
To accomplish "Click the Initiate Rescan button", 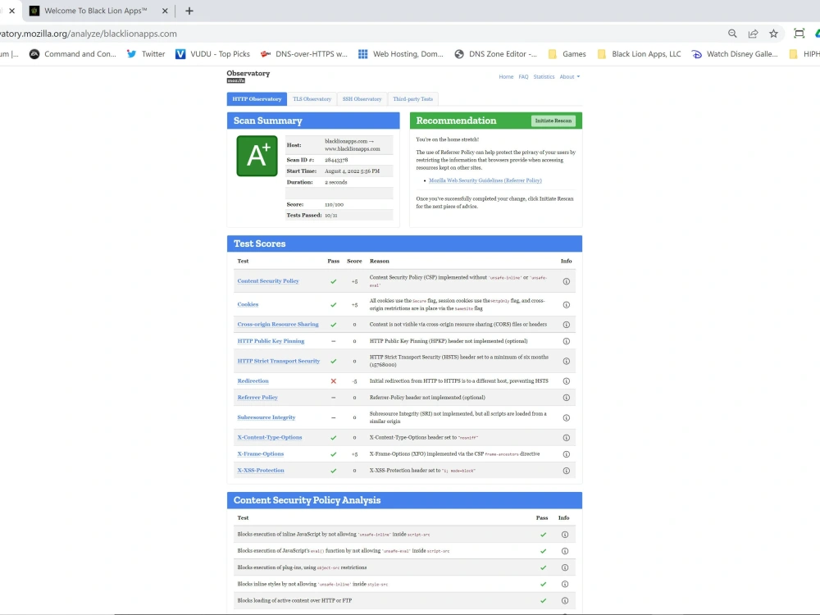I will (553, 121).
